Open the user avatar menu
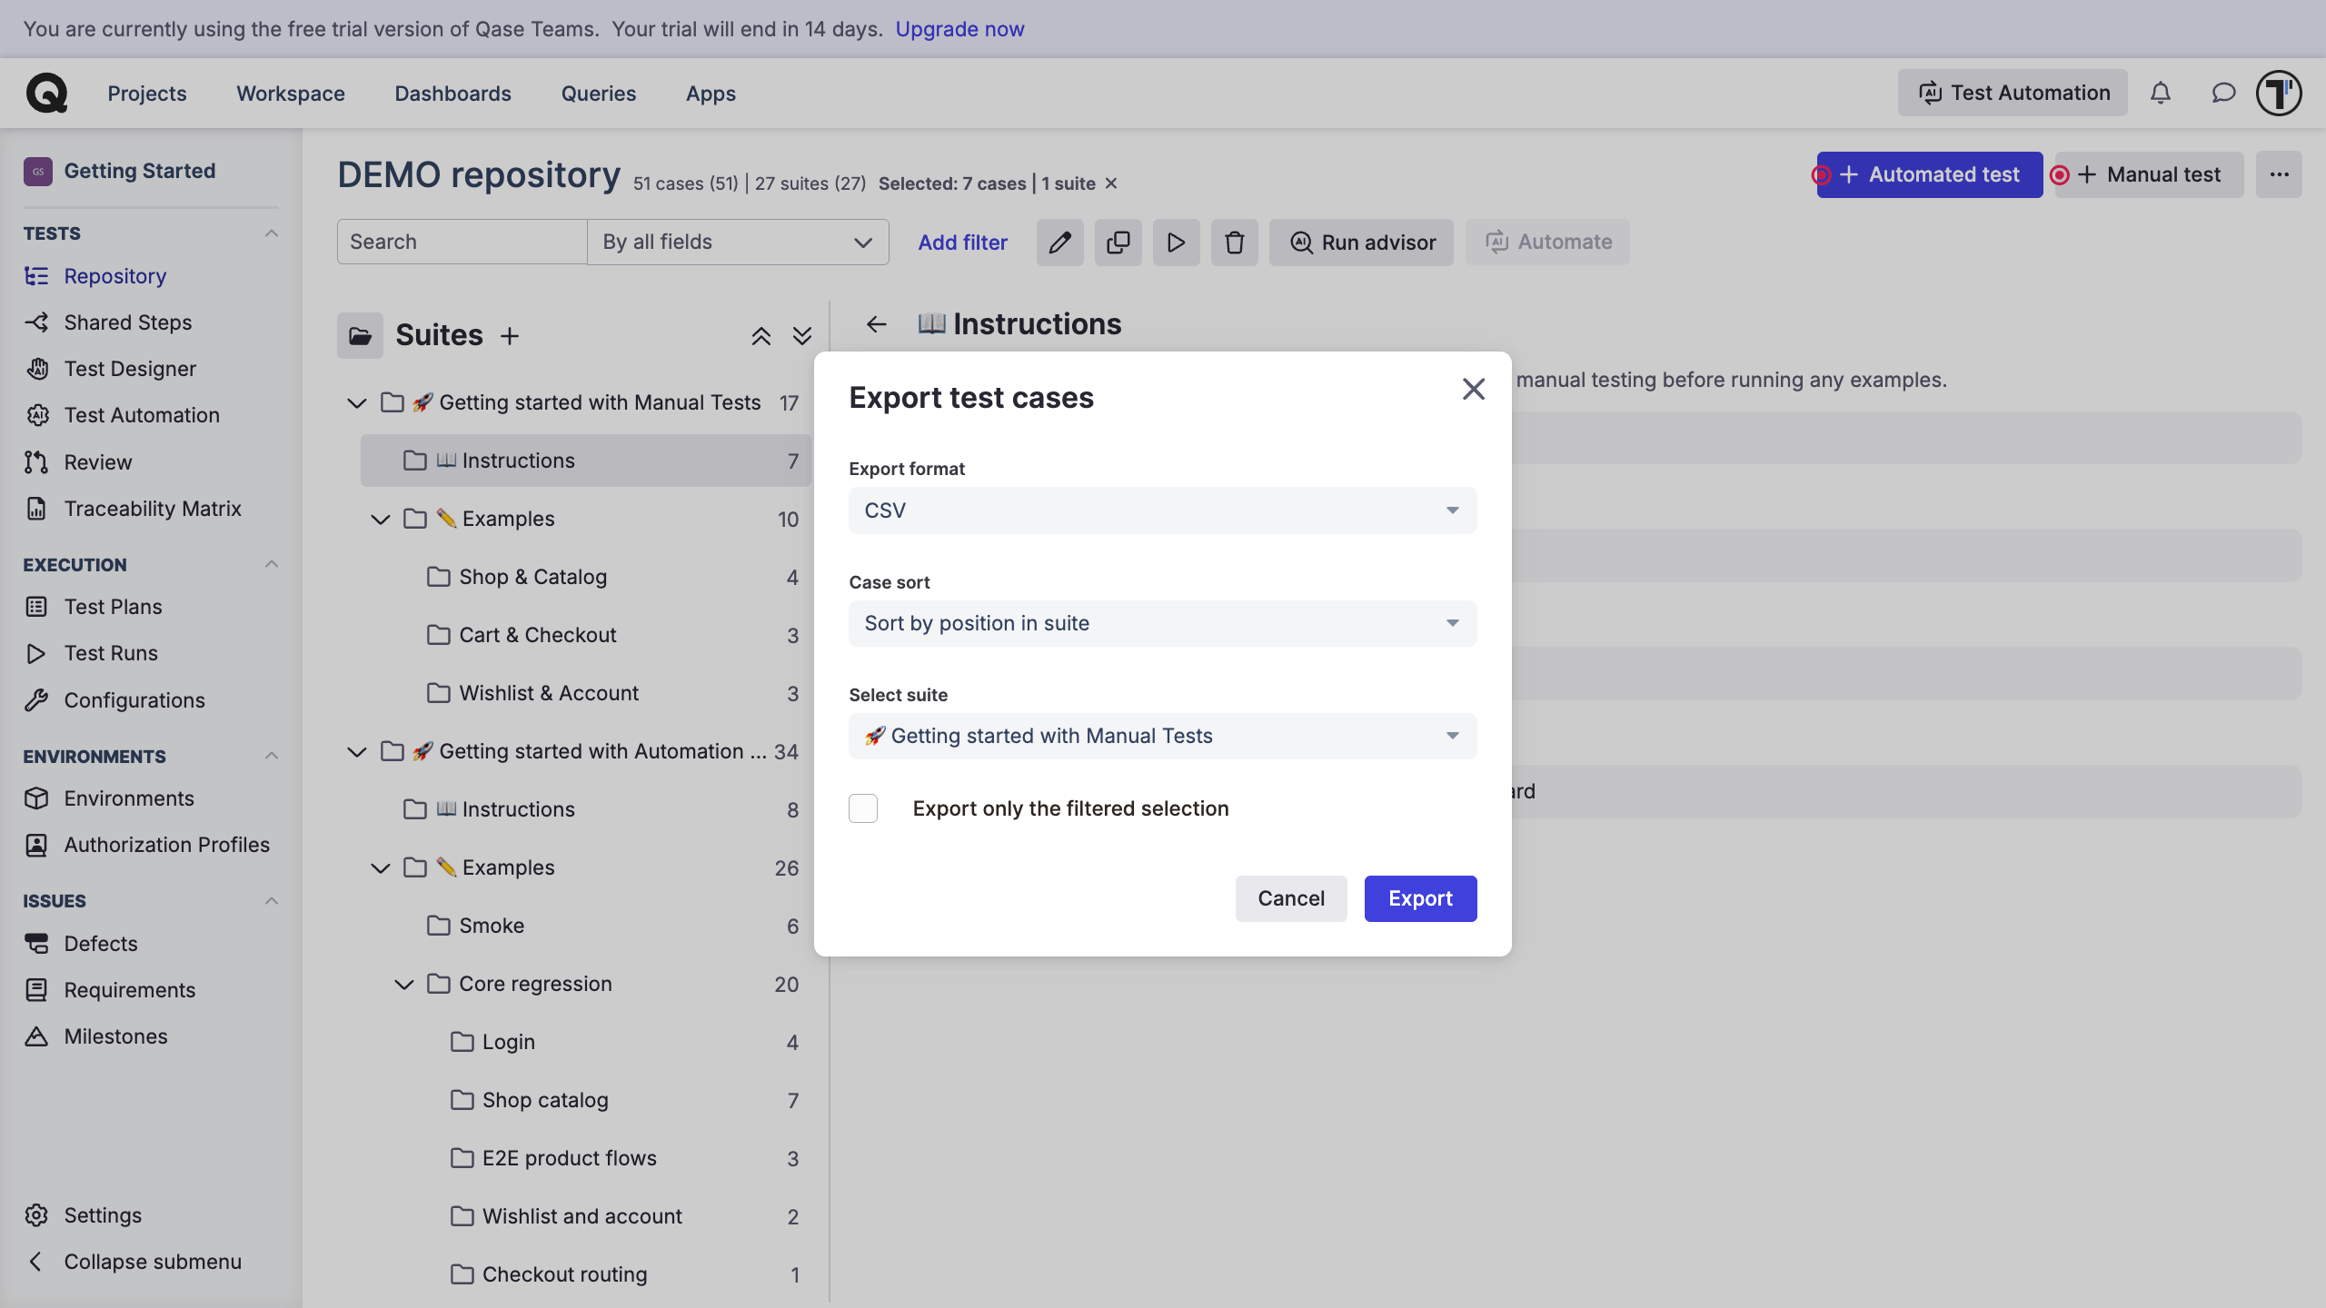Image resolution: width=2326 pixels, height=1308 pixels. [x=2279, y=93]
